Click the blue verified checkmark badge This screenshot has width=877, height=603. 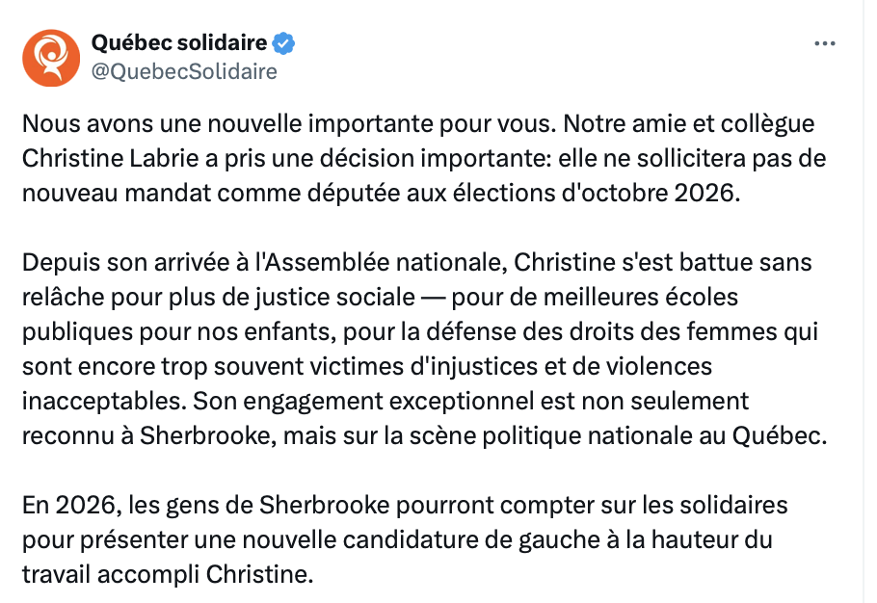(x=283, y=43)
